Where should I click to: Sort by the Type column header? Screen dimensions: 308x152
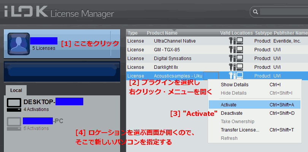pos(133,33)
